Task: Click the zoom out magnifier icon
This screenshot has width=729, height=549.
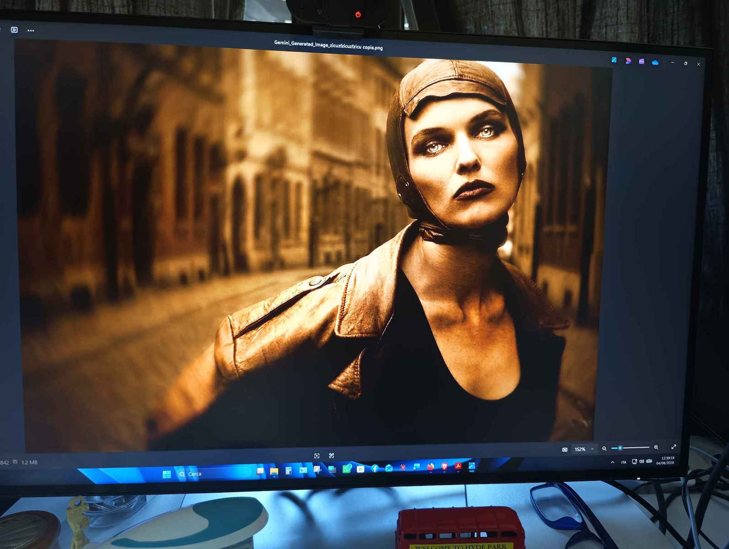Action: [x=604, y=448]
